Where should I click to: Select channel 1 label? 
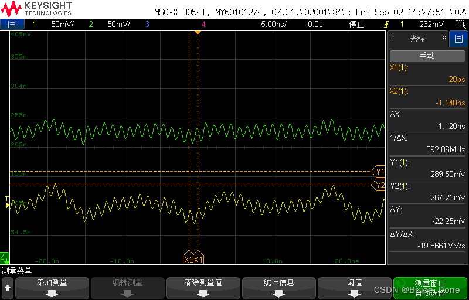pyautogui.click(x=35, y=24)
